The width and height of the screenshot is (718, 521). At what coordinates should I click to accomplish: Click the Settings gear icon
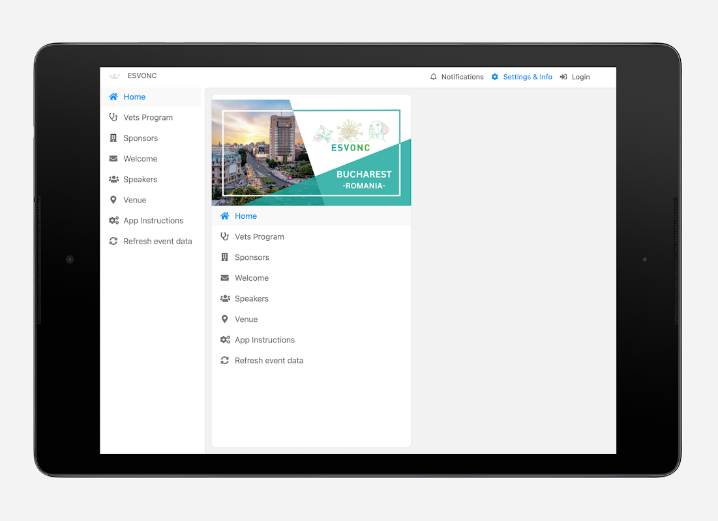click(494, 77)
